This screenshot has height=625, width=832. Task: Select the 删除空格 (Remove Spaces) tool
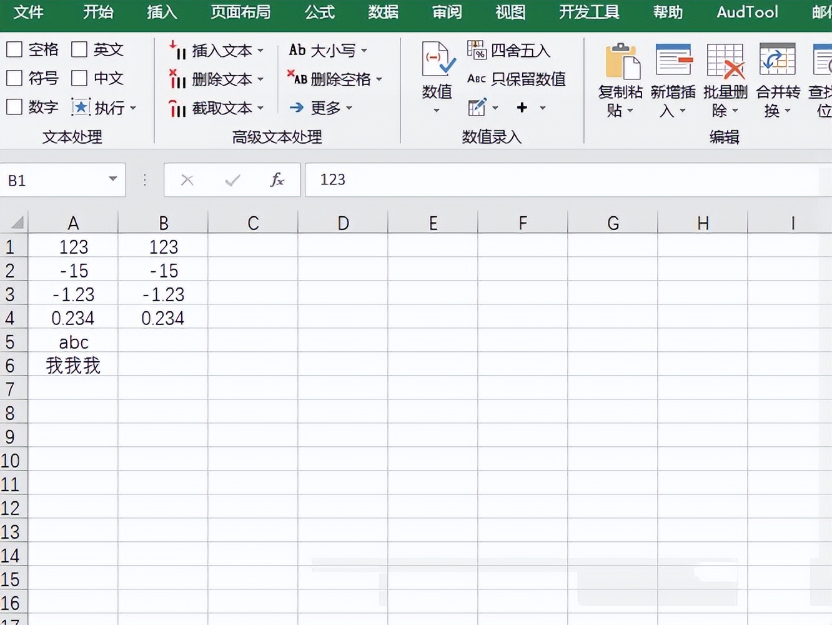pos(331,79)
